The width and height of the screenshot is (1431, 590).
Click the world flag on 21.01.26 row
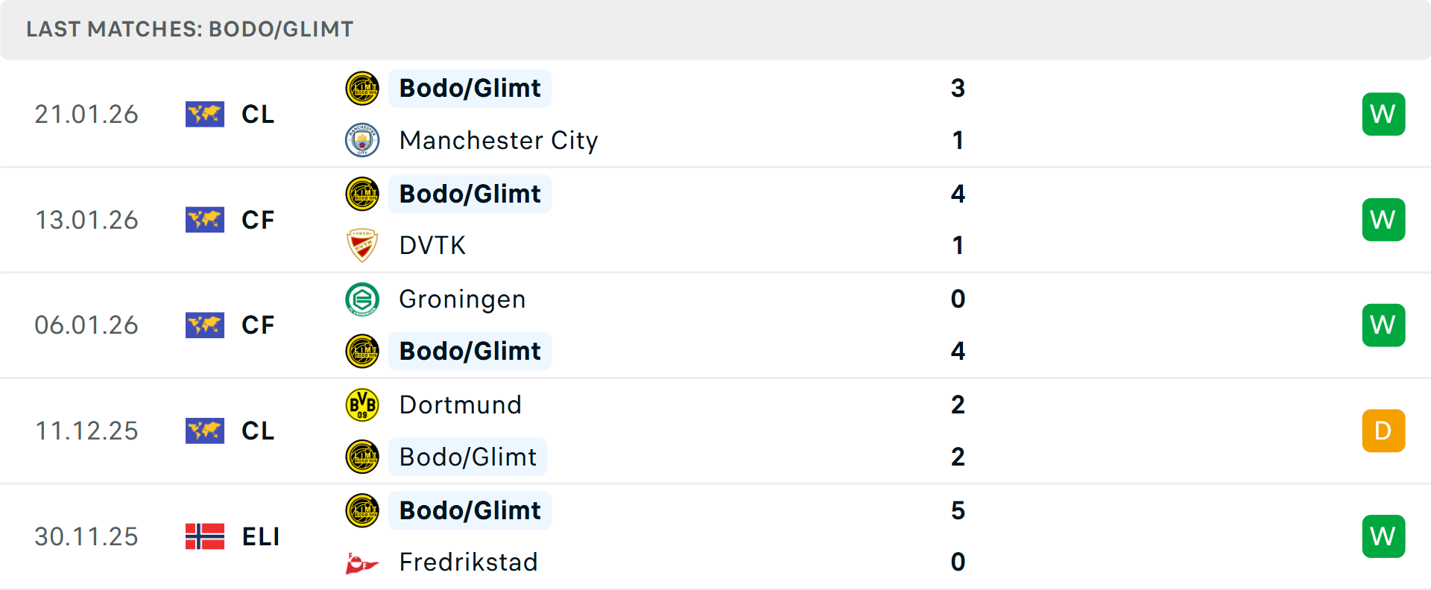[205, 114]
